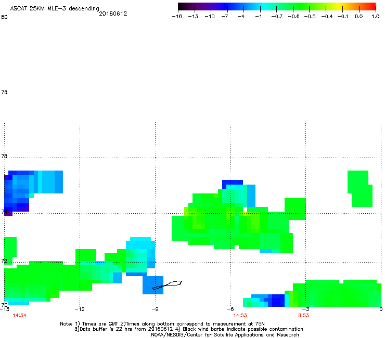The width and height of the screenshot is (385, 338).
Task: Click the 0 longitude axis label
Action: click(x=381, y=309)
